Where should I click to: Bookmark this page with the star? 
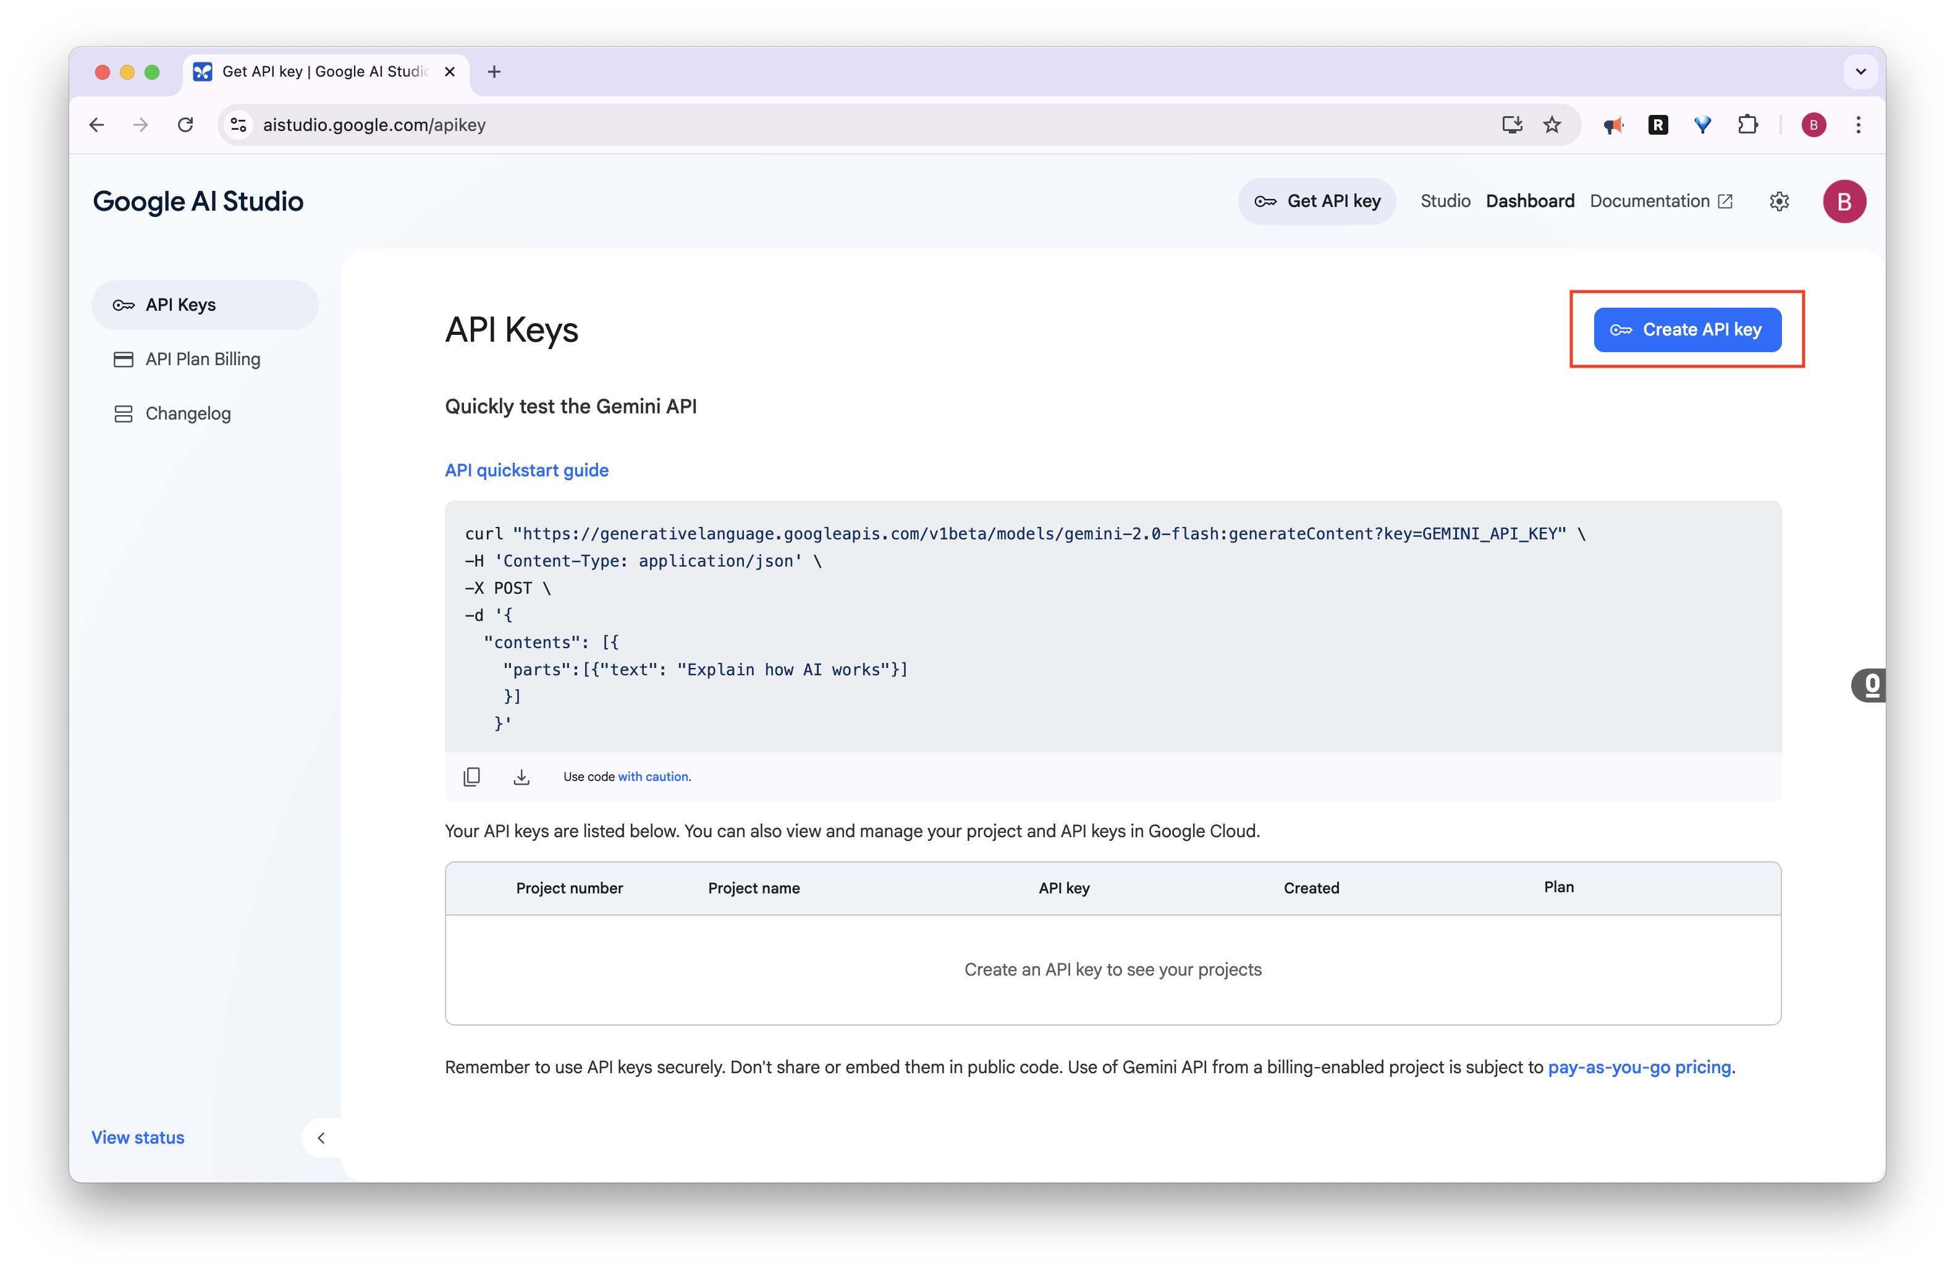(x=1552, y=125)
